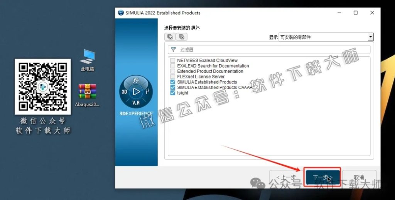
Task: Check the NETVIBES Exalead CloudView checkbox
Action: (172, 60)
